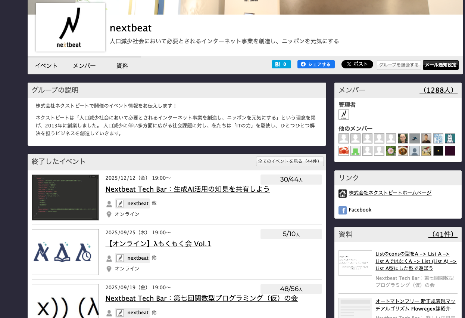Click the date 2025/09/19（金） 19:00〜
465x318 pixels.
click(x=138, y=287)
